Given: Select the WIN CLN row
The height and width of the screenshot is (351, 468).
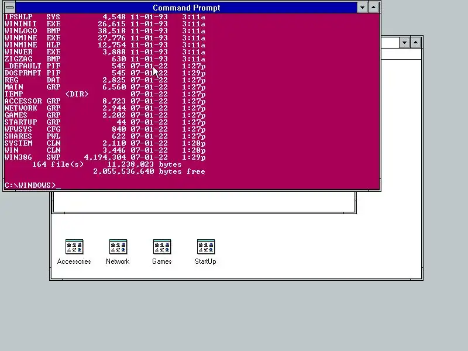Looking at the screenshot, I should (105, 150).
